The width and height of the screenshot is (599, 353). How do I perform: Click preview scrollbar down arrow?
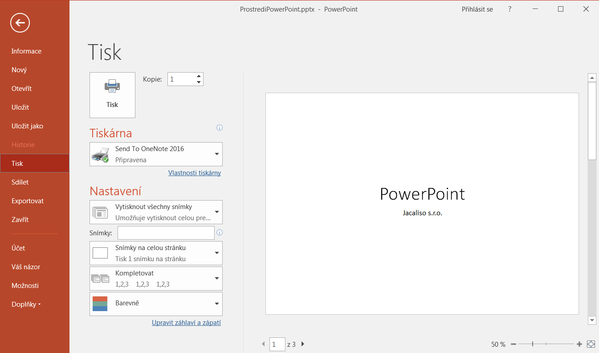(x=592, y=320)
